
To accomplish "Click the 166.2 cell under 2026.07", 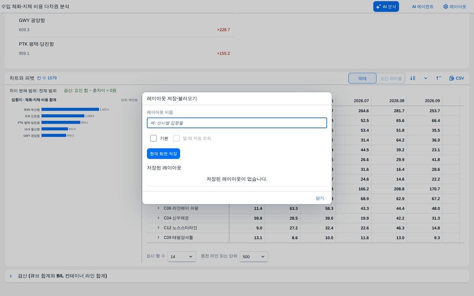I will [x=364, y=189].
